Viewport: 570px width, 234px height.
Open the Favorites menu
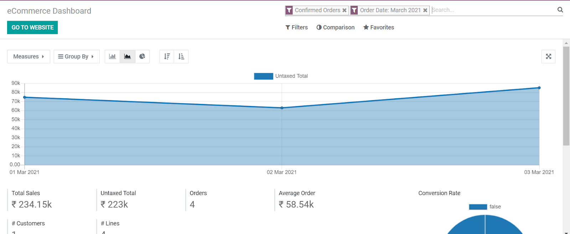click(379, 27)
